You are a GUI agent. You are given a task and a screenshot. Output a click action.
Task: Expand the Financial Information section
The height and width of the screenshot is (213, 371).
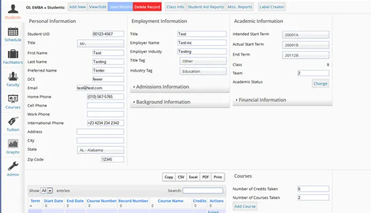[262, 100]
